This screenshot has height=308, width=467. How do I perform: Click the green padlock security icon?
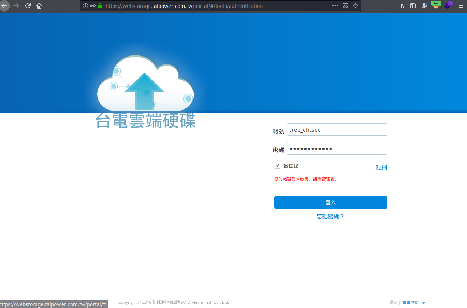point(100,6)
